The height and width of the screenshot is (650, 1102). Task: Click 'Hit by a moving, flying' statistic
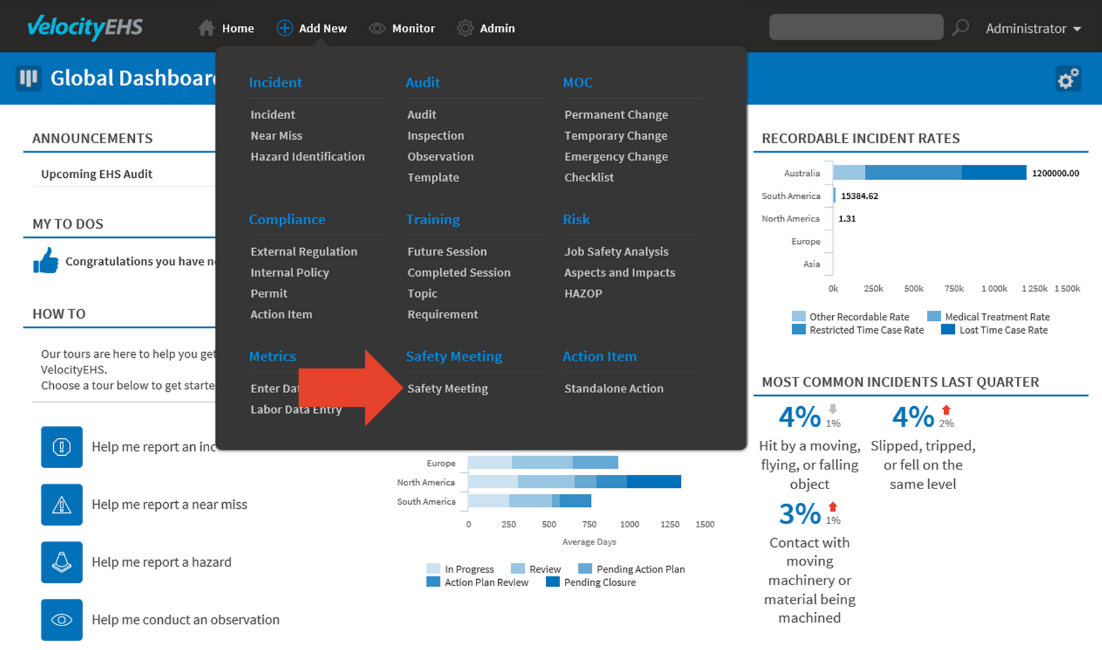[x=810, y=447]
